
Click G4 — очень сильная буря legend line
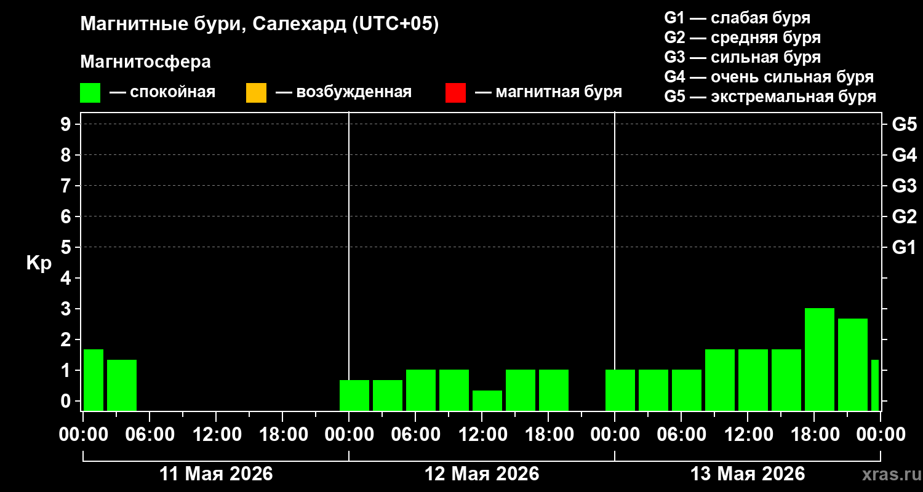[x=769, y=77]
